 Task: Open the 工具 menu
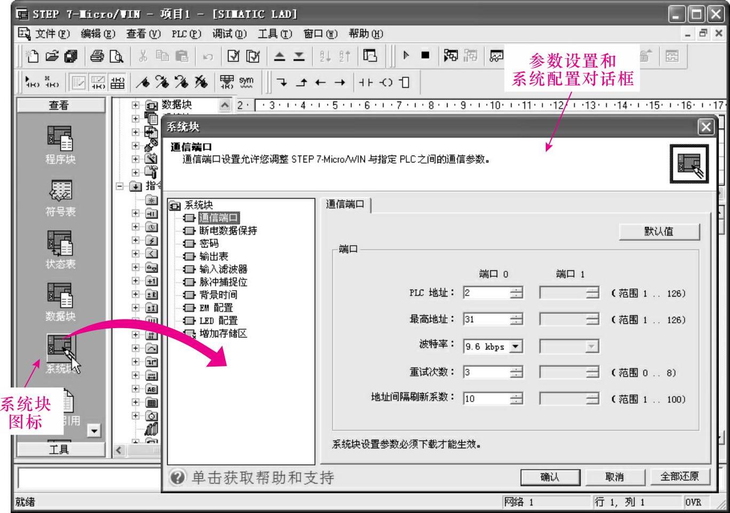275,34
